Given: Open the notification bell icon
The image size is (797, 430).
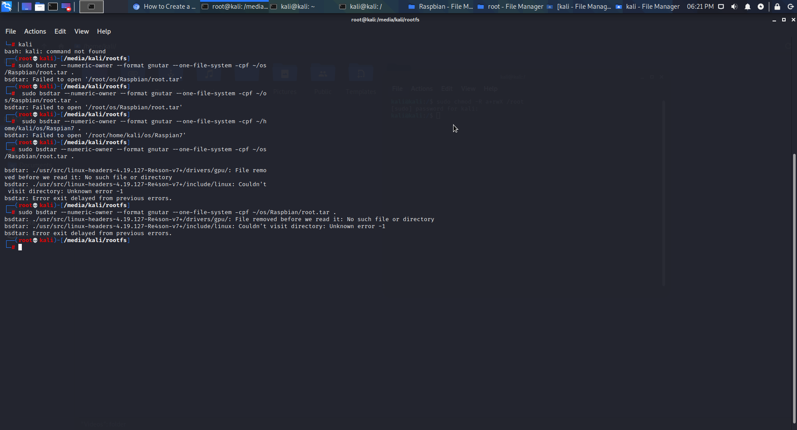Looking at the screenshot, I should pos(747,7).
